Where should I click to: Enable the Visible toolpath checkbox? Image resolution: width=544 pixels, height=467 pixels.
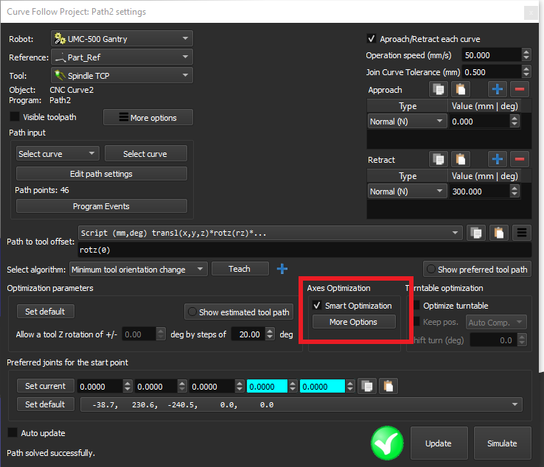click(15, 117)
